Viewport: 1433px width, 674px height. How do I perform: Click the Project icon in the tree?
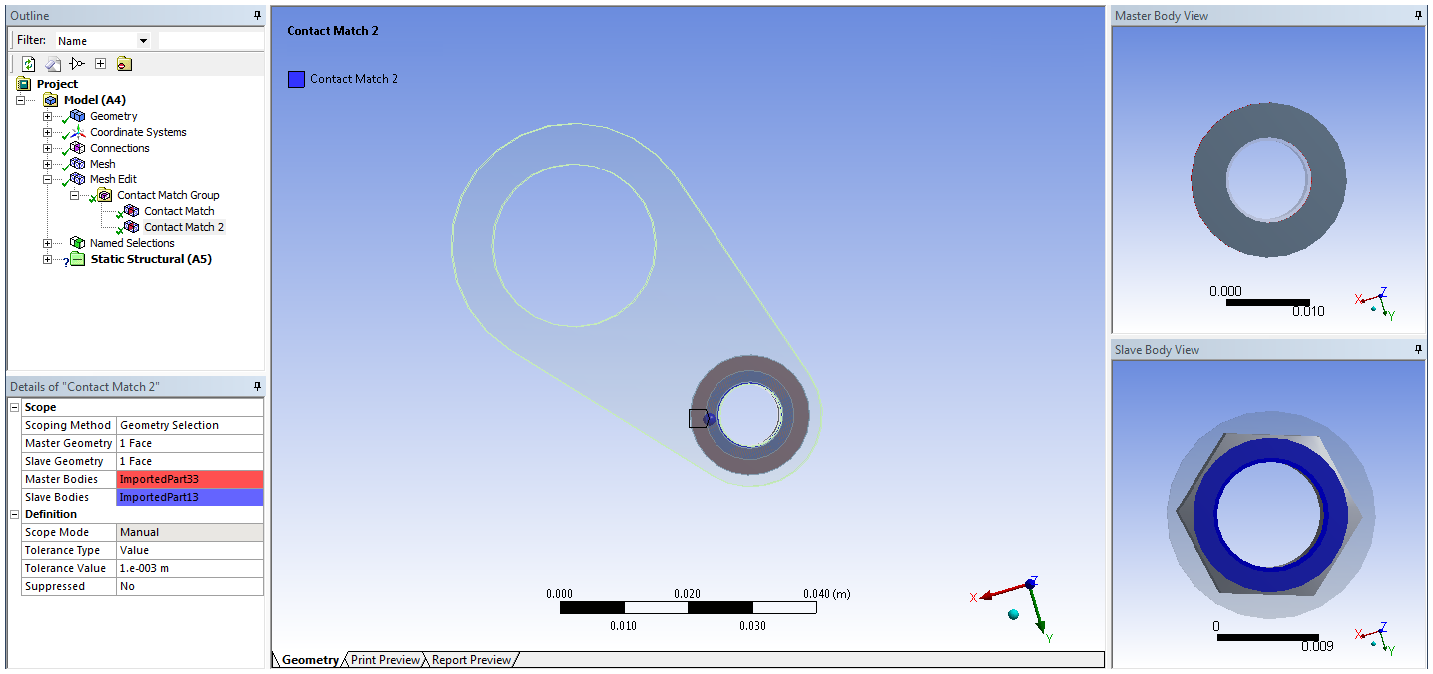pyautogui.click(x=24, y=84)
